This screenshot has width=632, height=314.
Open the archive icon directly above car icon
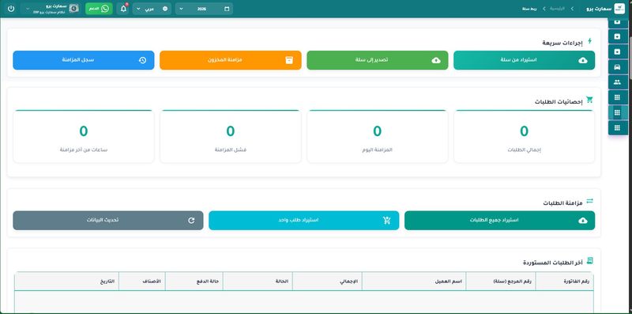pyautogui.click(x=617, y=51)
